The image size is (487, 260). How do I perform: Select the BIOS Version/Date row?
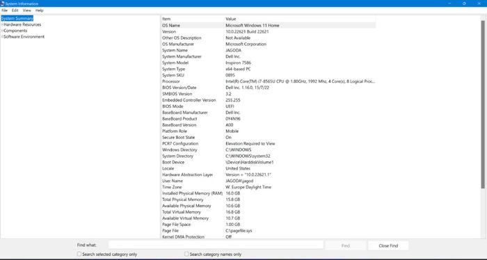(x=269, y=88)
